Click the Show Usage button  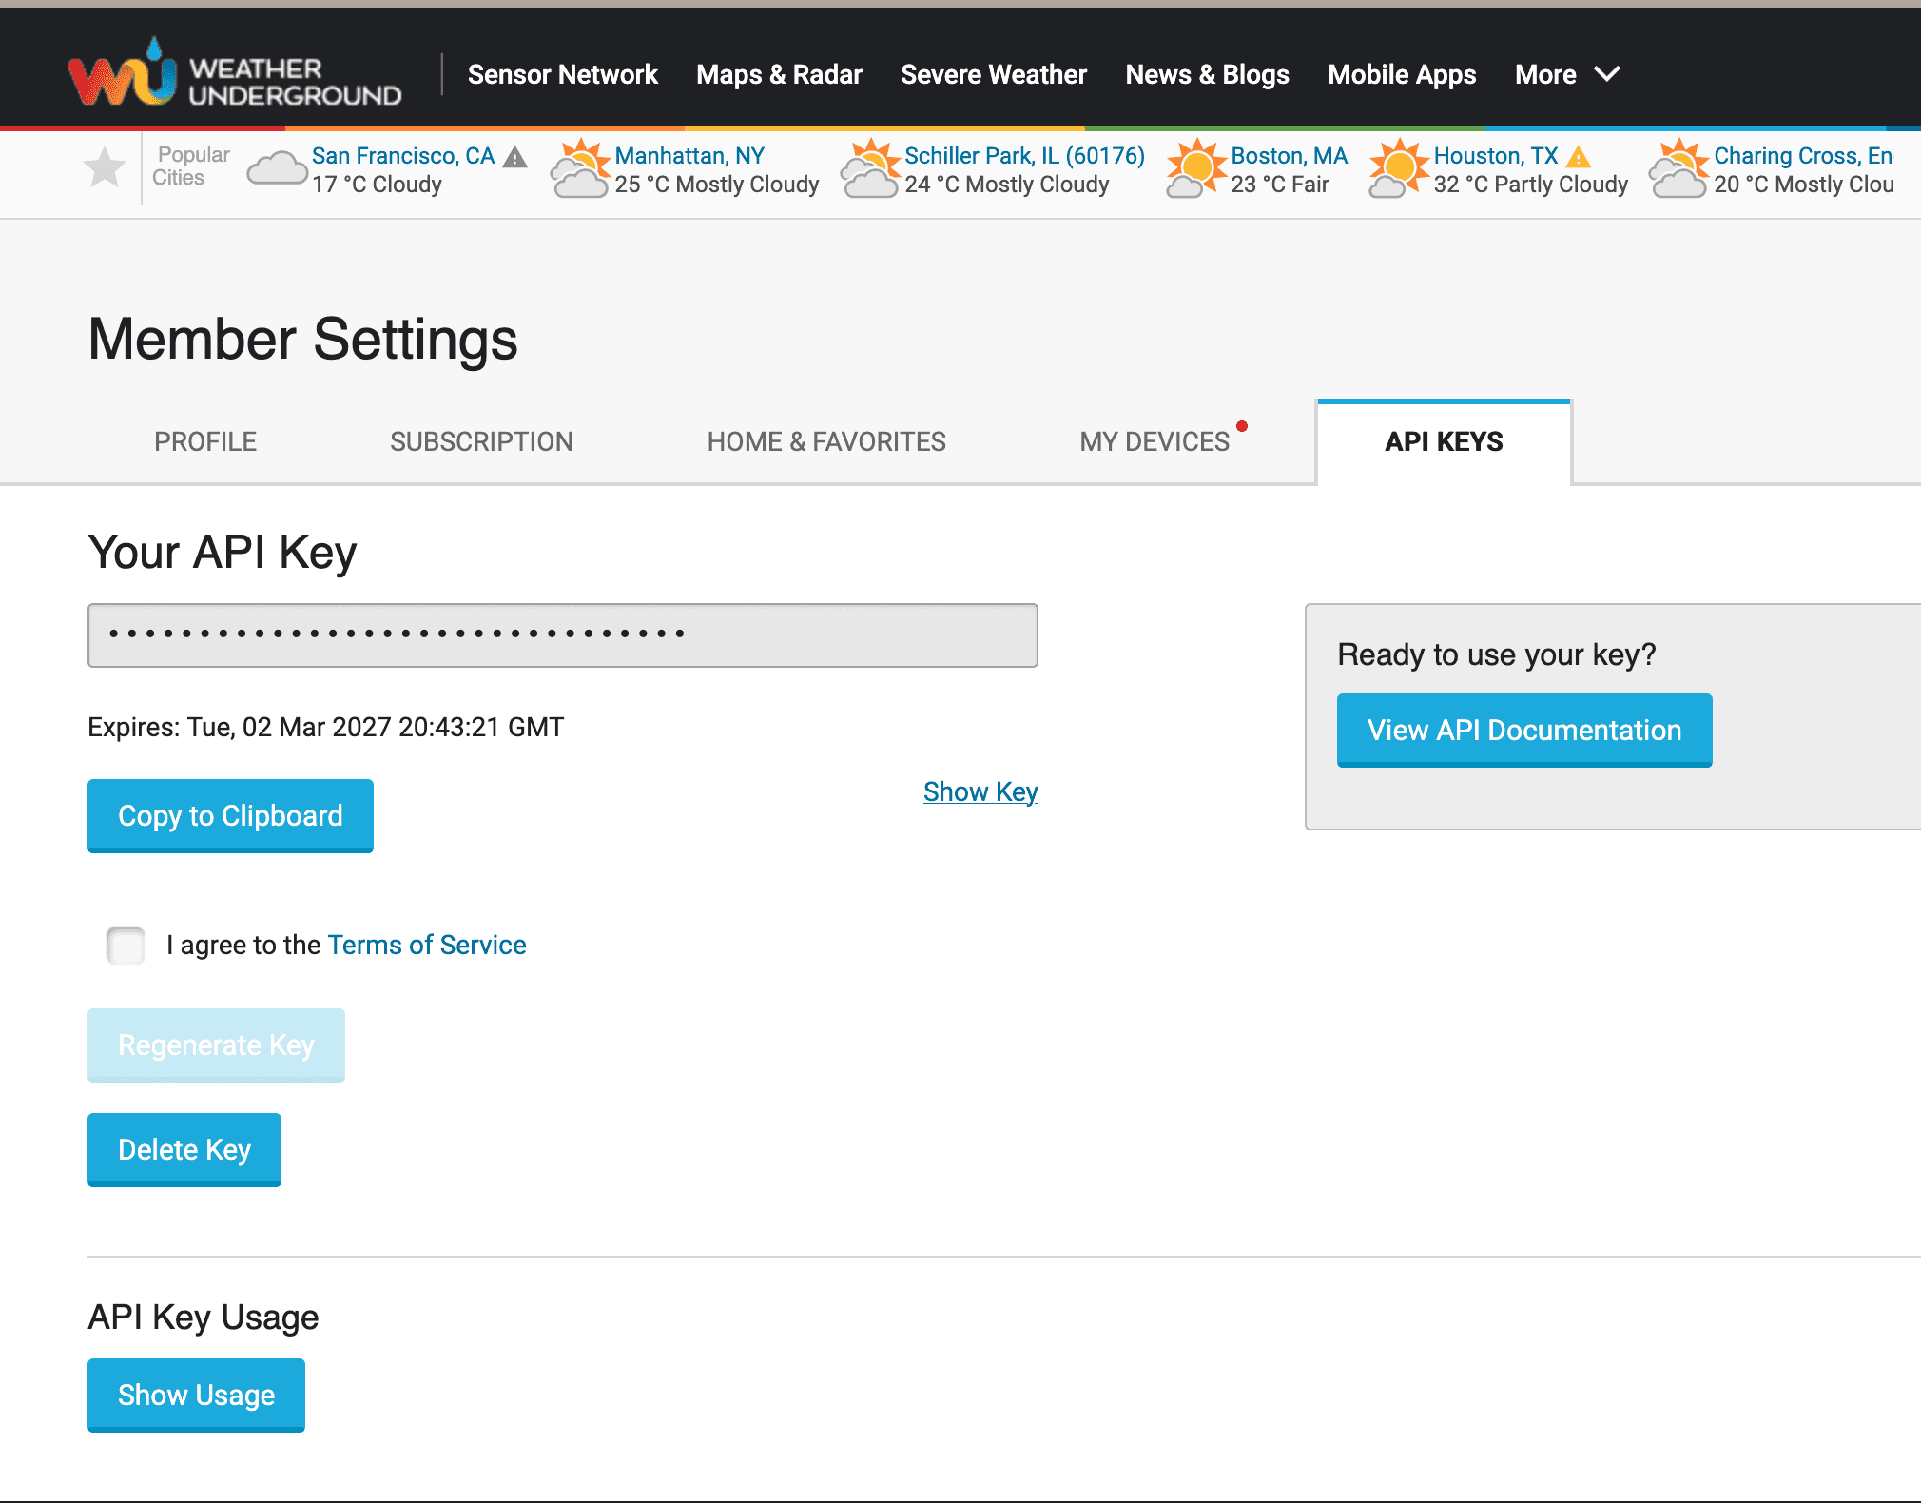click(x=196, y=1395)
